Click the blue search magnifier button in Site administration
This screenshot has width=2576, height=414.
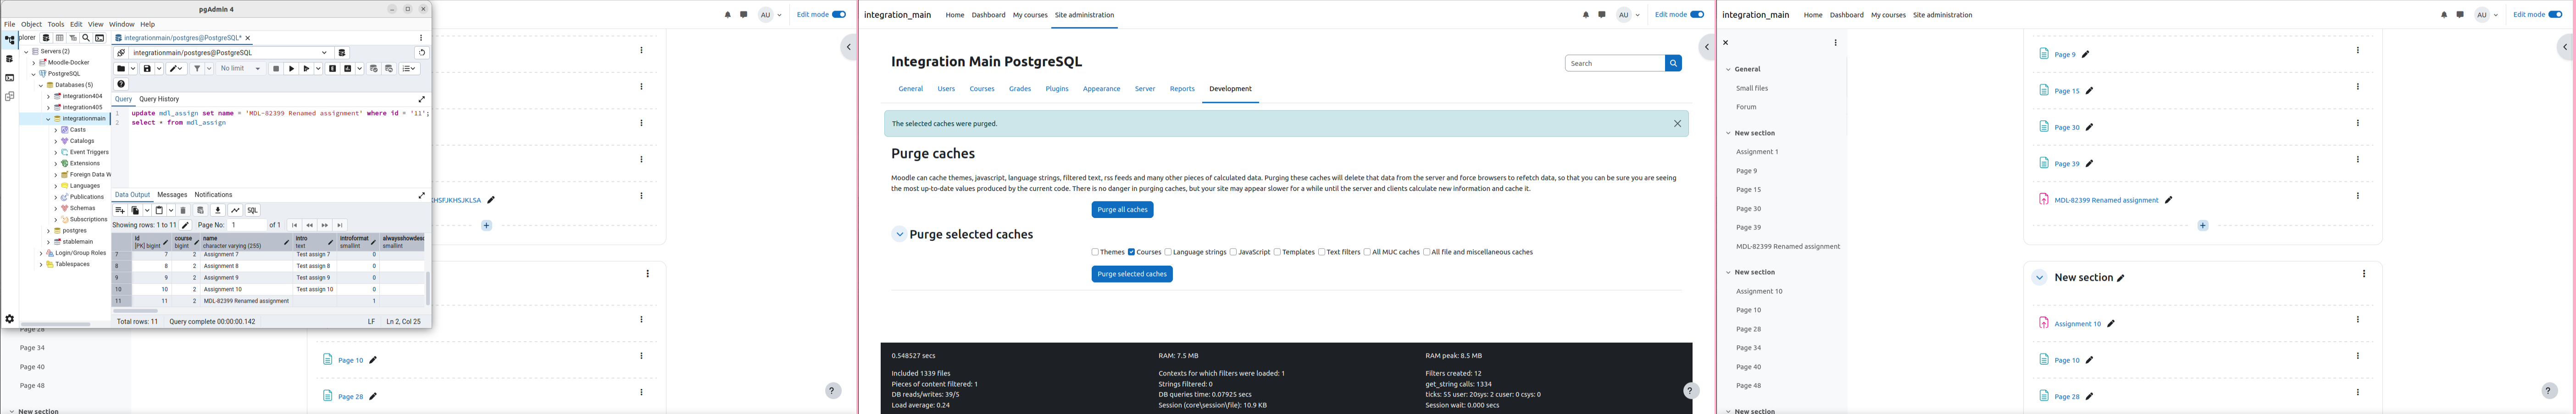pyautogui.click(x=1673, y=63)
